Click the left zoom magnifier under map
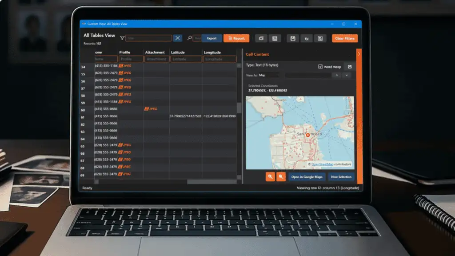The image size is (455, 256). (x=270, y=177)
